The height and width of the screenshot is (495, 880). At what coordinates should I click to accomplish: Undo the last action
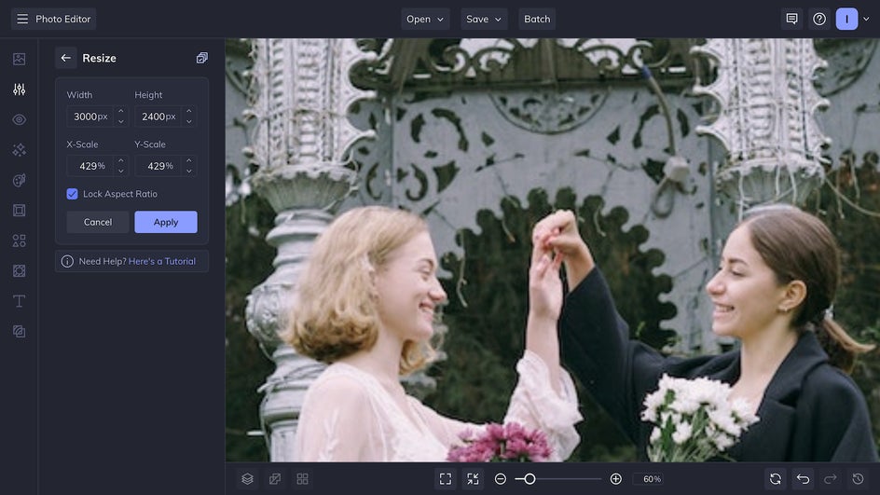[x=804, y=479]
